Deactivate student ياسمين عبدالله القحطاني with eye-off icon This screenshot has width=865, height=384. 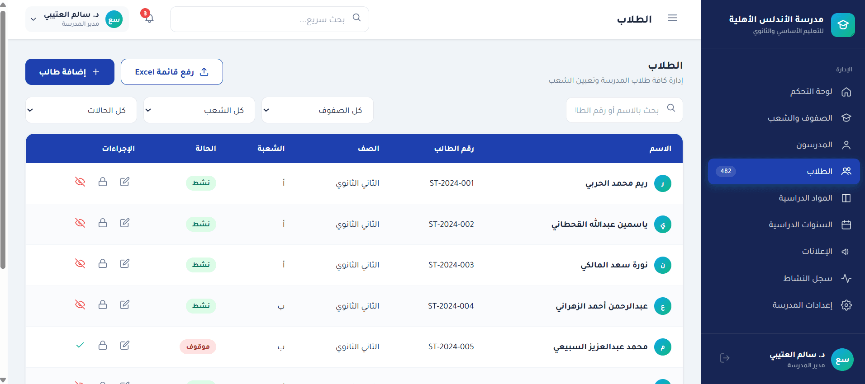point(80,223)
